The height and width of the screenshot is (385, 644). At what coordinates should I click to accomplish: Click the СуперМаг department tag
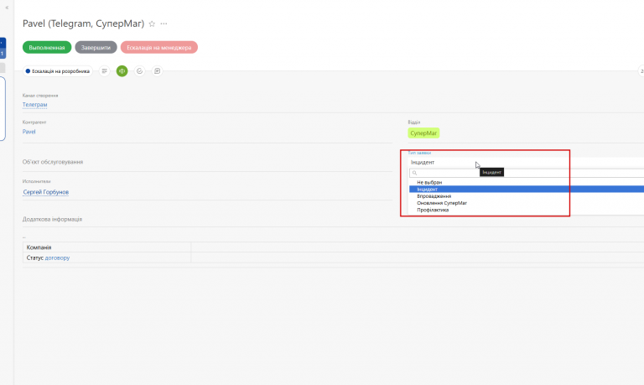[x=423, y=133]
